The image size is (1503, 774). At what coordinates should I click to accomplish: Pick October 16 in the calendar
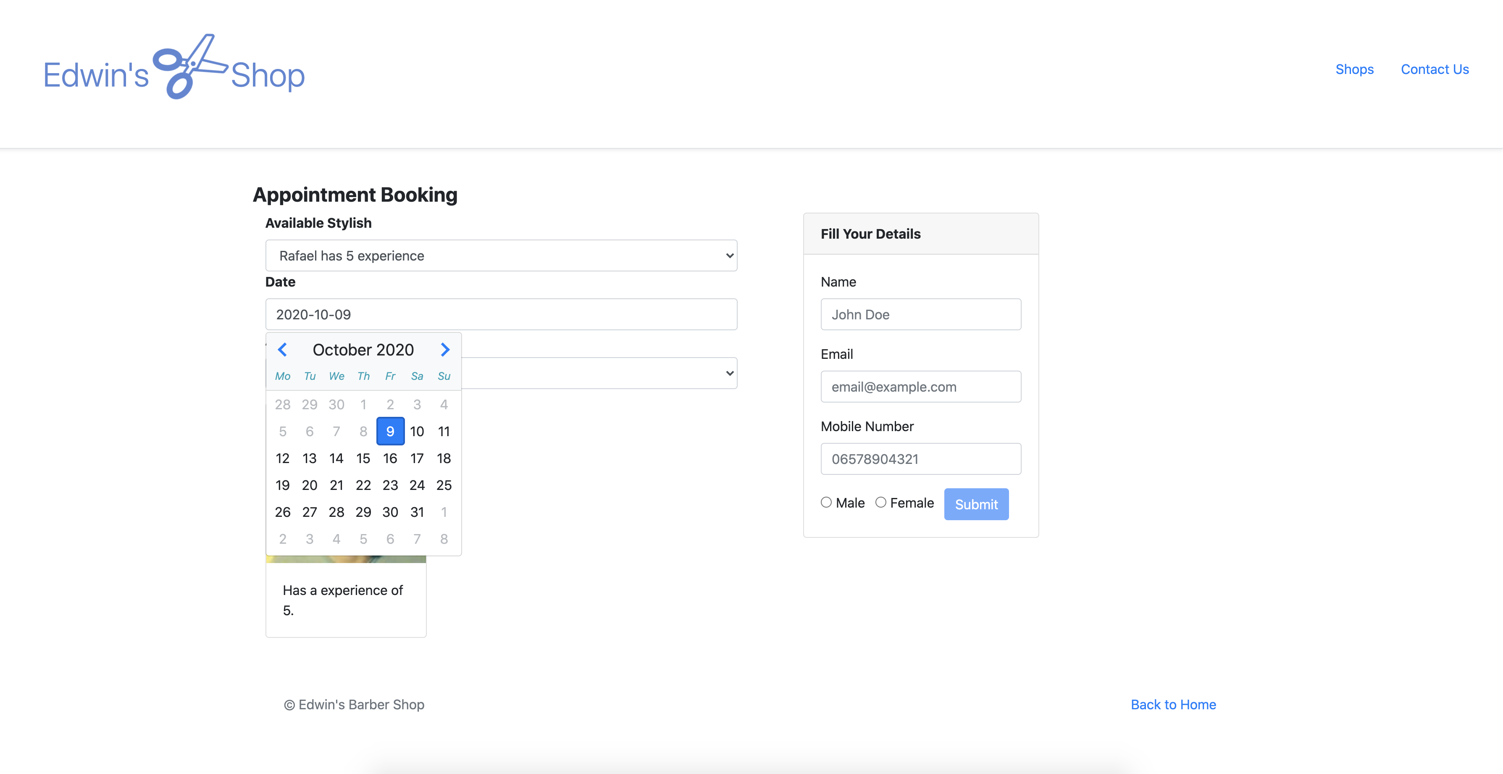[390, 458]
